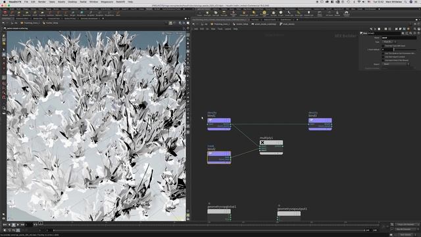Click the Apple menu icon
421x237 pixels.
(x=5, y=1)
